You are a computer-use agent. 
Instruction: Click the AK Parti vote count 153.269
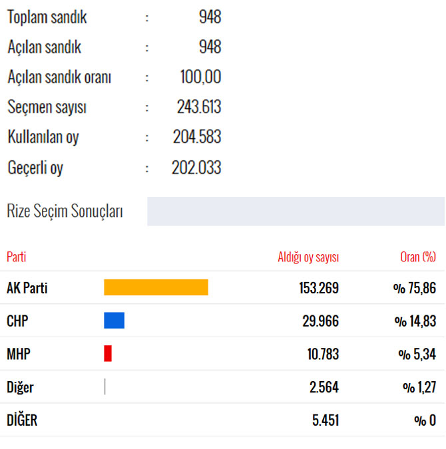pos(319,288)
